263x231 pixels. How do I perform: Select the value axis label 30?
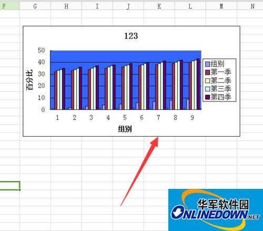pyautogui.click(x=42, y=74)
